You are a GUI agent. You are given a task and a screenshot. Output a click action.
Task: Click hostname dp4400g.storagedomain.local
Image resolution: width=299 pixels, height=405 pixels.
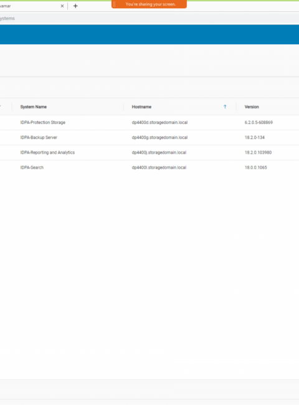(x=159, y=138)
